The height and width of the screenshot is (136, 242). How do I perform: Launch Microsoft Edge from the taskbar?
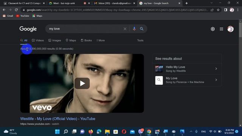99,132
